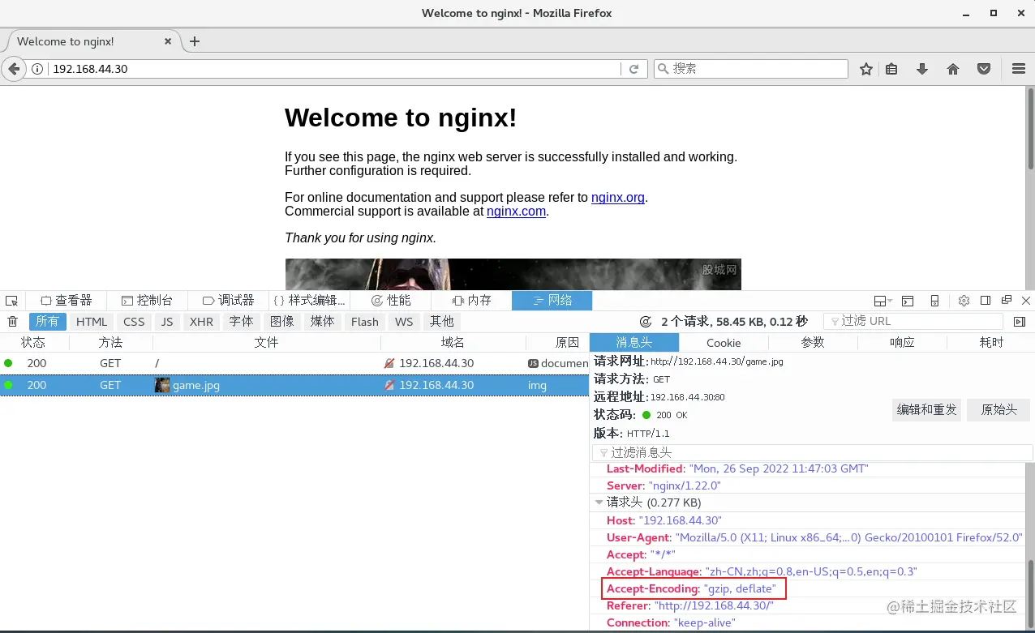Follow the nginx.org link
Viewport: 1035px width, 633px height.
point(618,198)
